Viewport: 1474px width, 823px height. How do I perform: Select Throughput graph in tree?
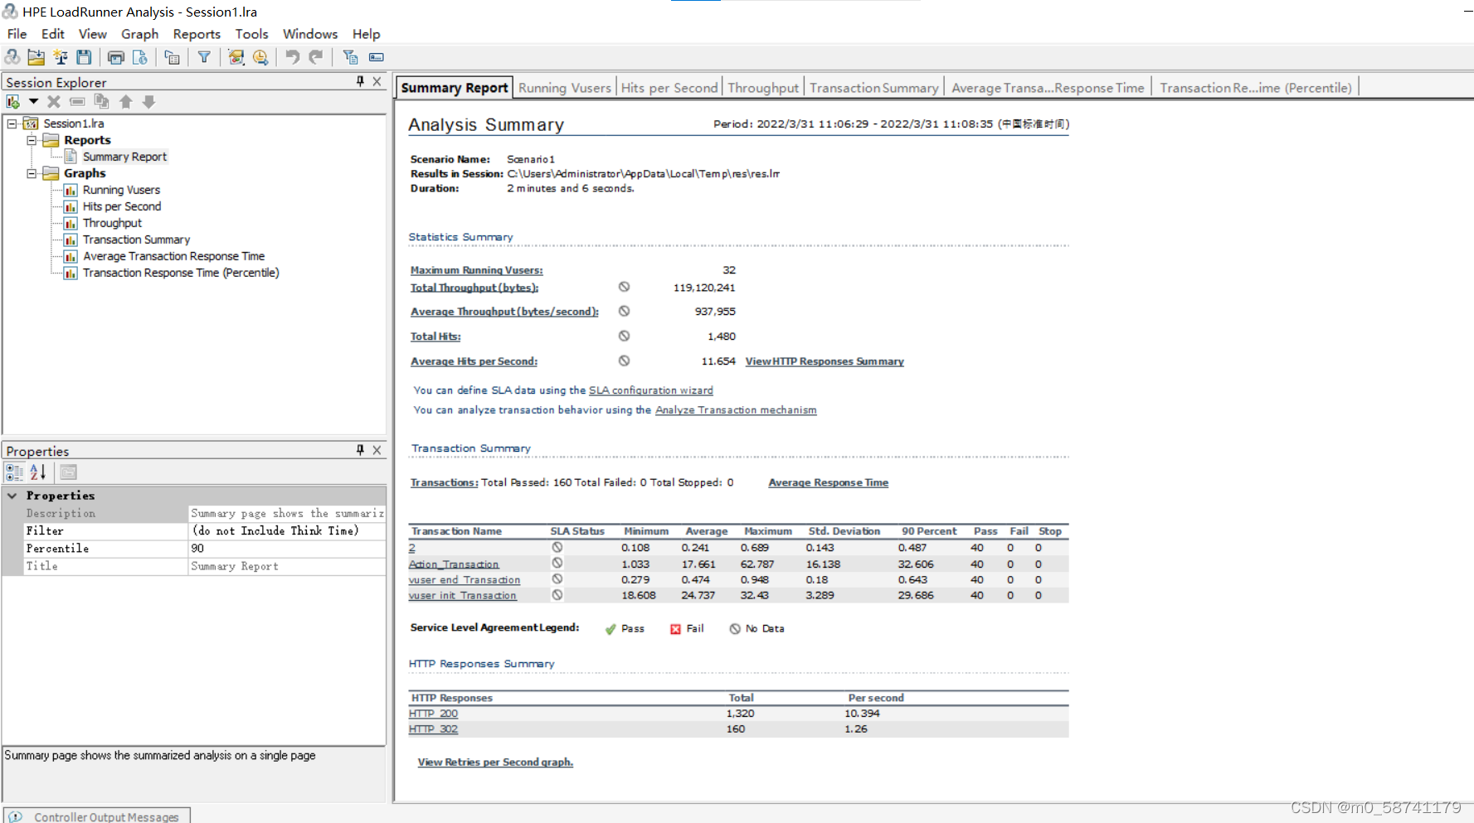(112, 223)
